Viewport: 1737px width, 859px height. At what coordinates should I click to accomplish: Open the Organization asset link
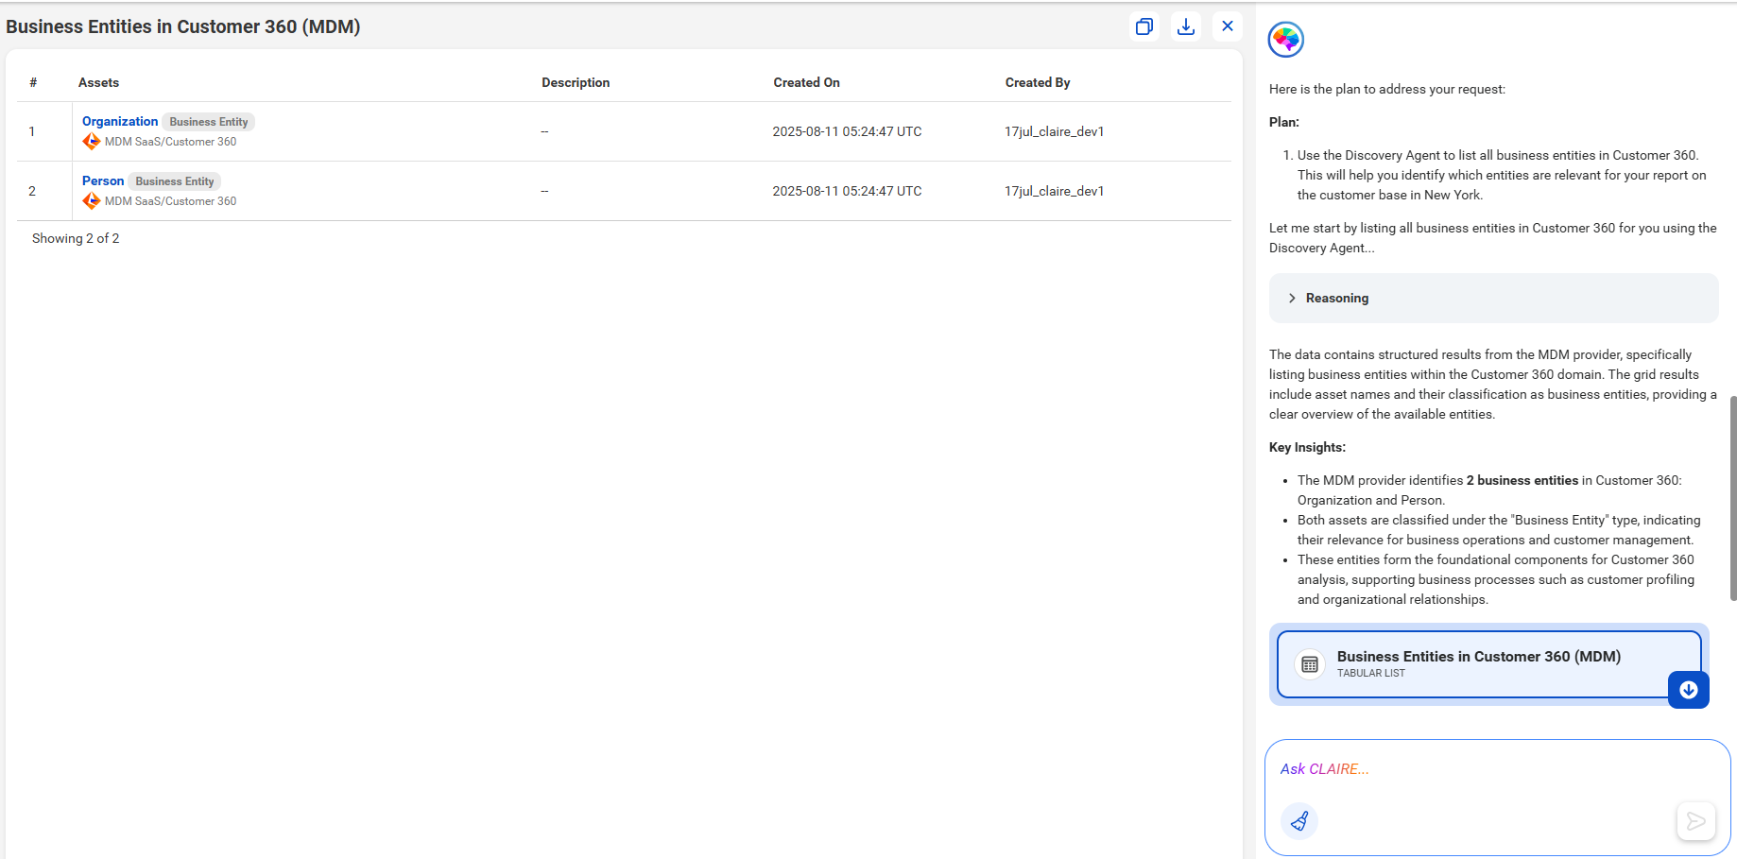pos(120,121)
